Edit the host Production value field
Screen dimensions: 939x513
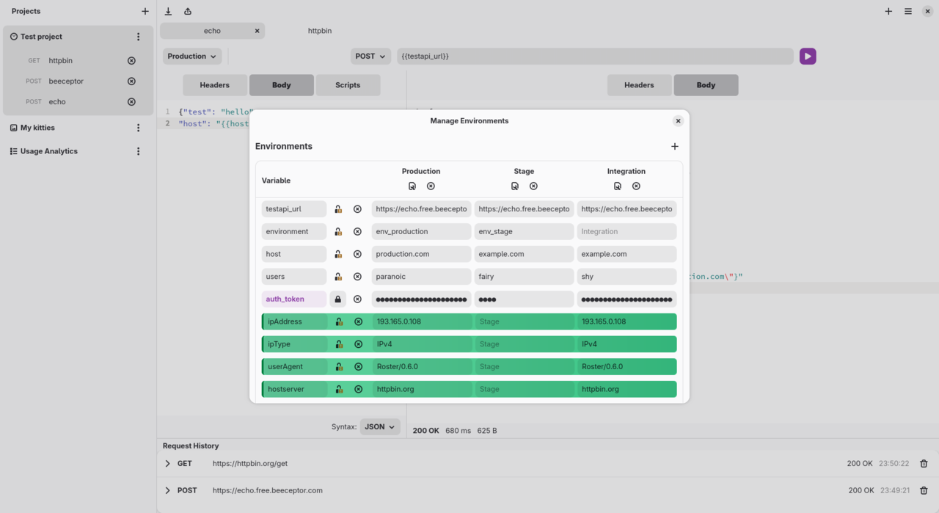(x=421, y=254)
